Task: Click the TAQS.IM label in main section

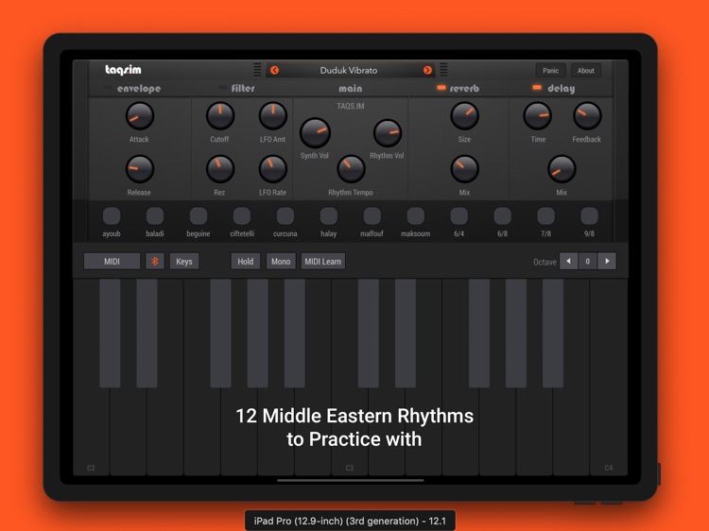Action: pos(351,106)
